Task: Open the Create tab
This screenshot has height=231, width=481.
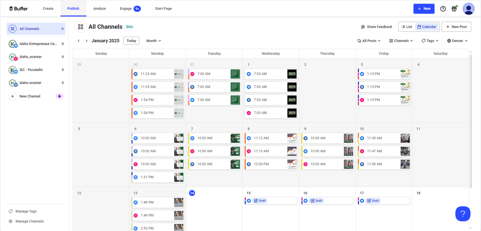Action: click(48, 8)
